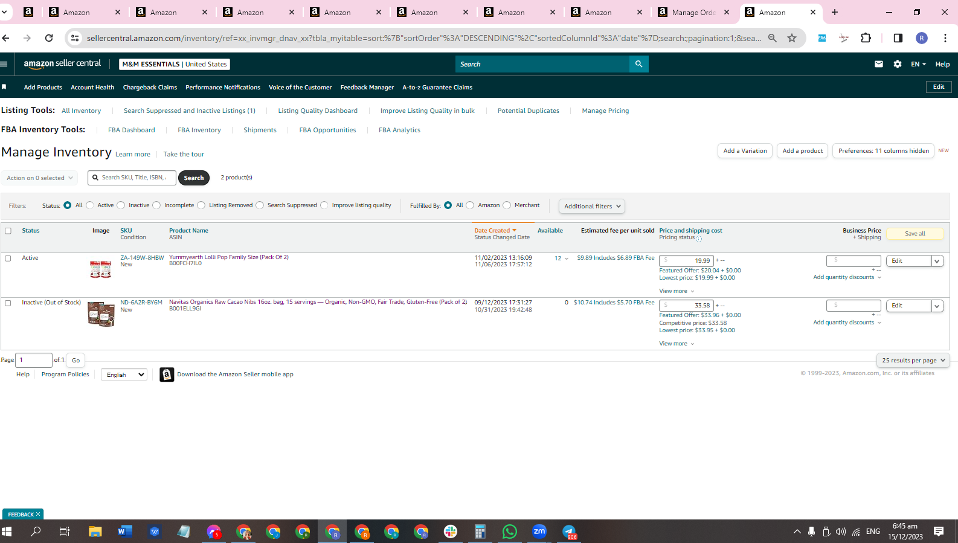Click the Navitas Organics product thumbnail
The image size is (958, 543).
point(101,314)
